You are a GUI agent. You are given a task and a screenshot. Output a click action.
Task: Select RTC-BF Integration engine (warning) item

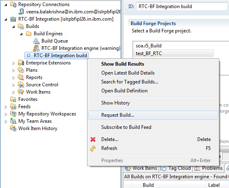[x=81, y=48]
